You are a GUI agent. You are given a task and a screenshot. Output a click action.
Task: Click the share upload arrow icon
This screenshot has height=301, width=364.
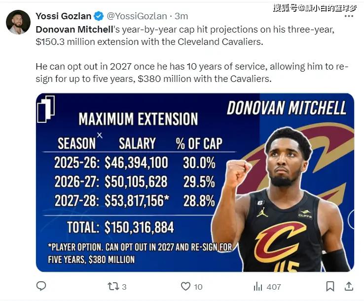pos(348,286)
